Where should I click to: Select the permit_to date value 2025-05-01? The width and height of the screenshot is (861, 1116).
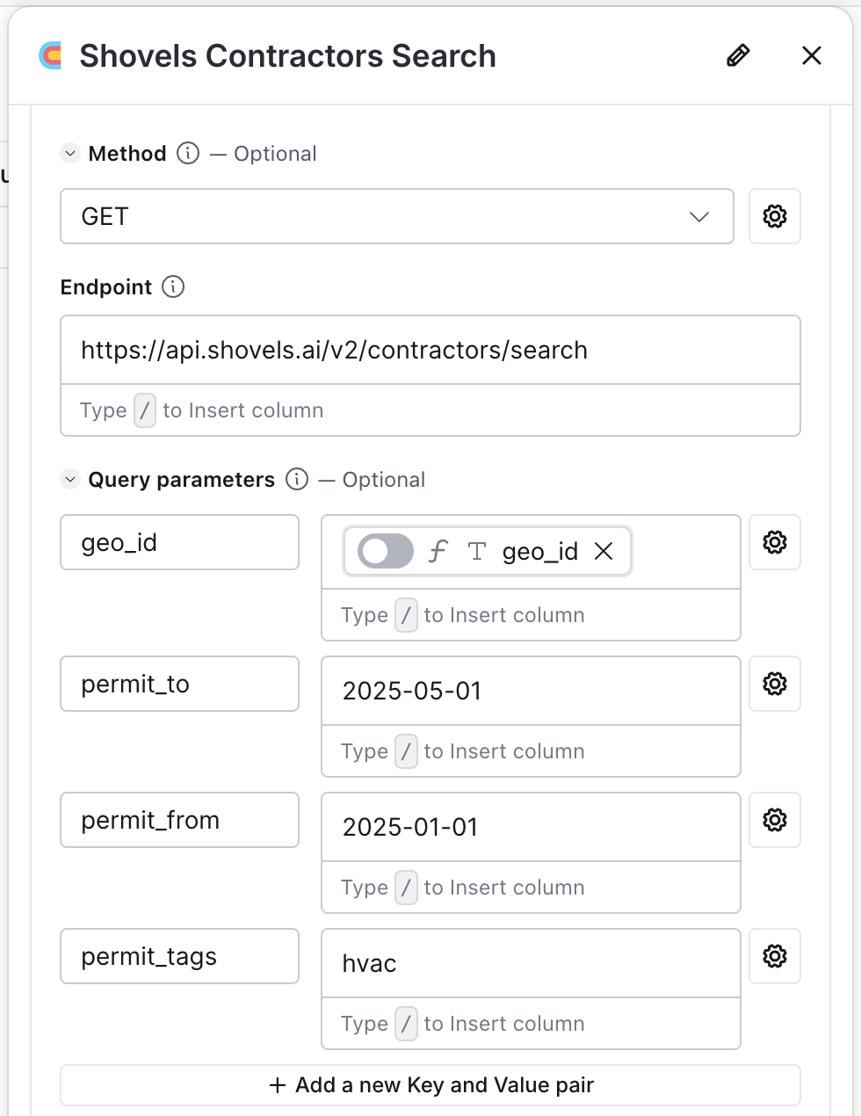410,691
